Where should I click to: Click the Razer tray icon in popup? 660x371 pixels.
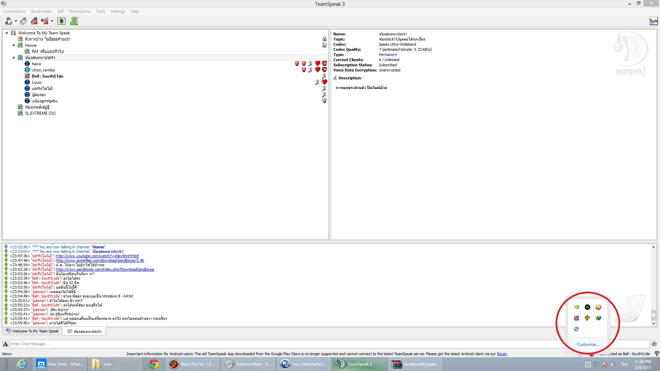pos(587,307)
